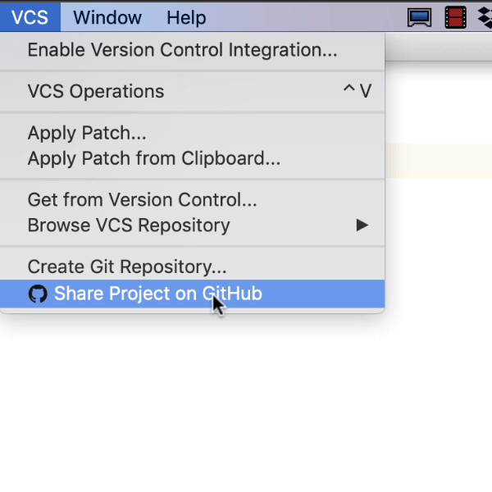The image size is (492, 492).
Task: Click the red film strip menu bar icon
Action: point(455,17)
